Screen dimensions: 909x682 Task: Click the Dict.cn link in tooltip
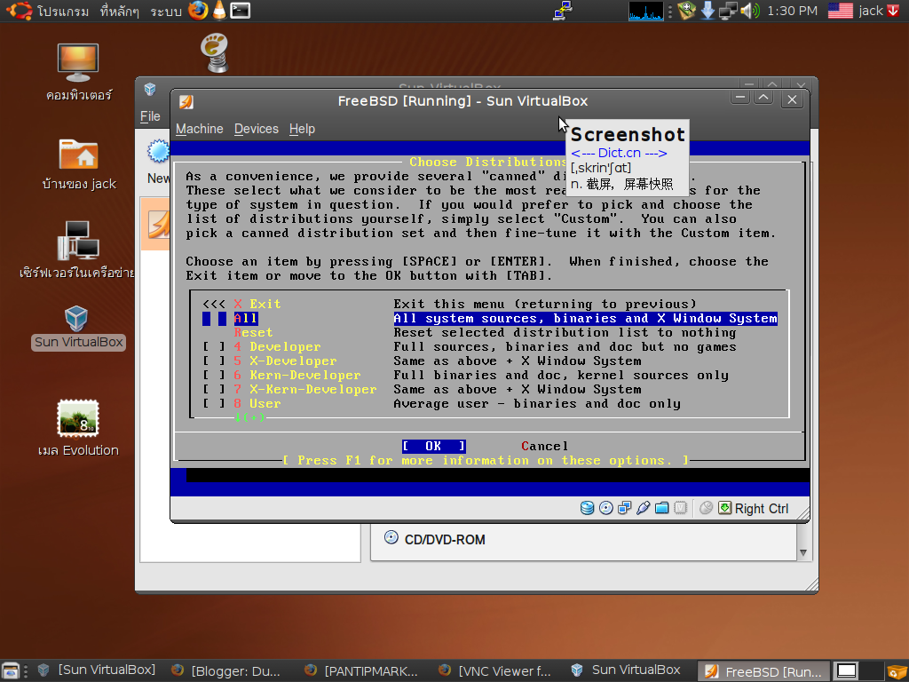[619, 153]
